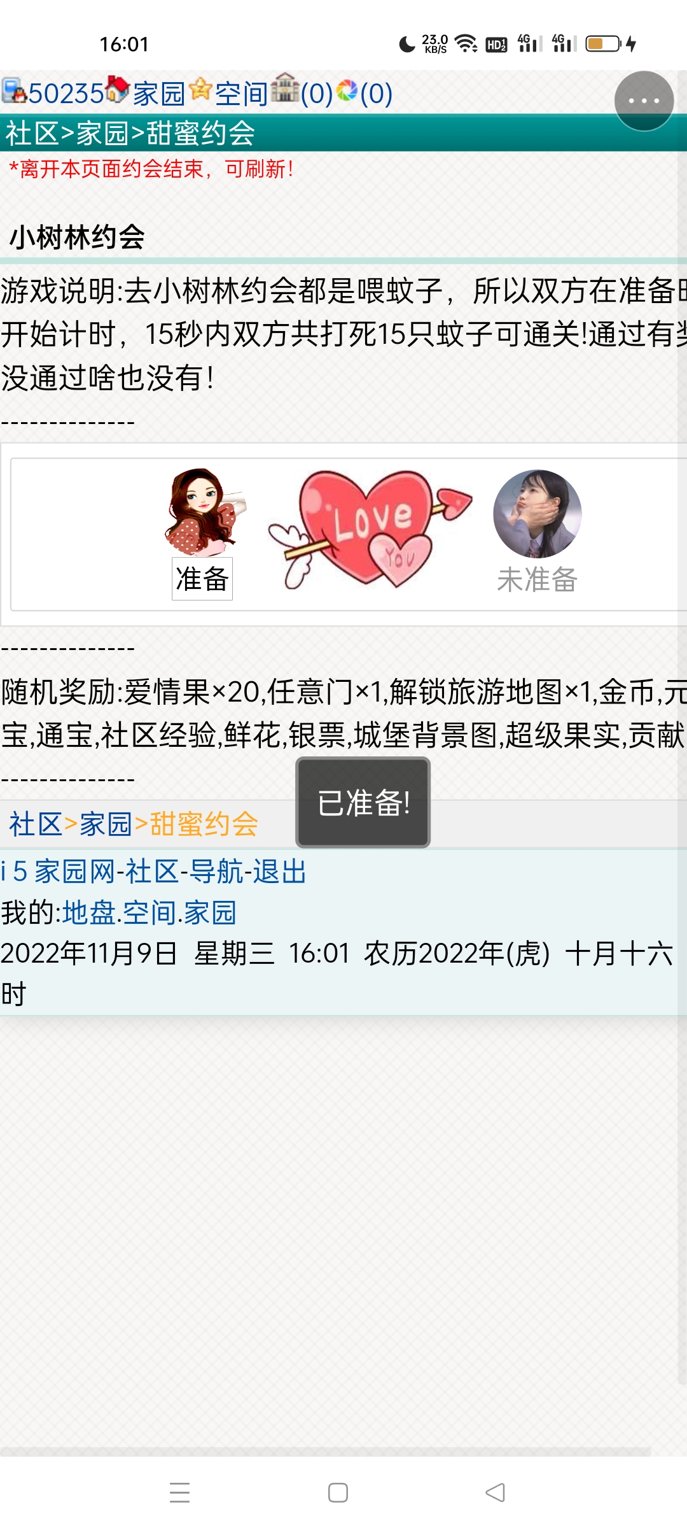
Task: Tap the Android back navigation icon
Action: [495, 1492]
